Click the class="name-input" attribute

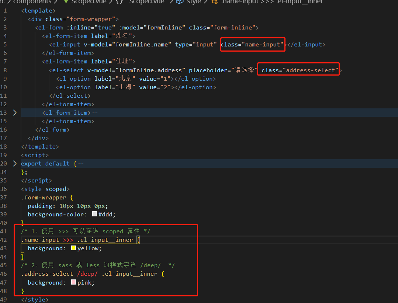[x=252, y=45]
